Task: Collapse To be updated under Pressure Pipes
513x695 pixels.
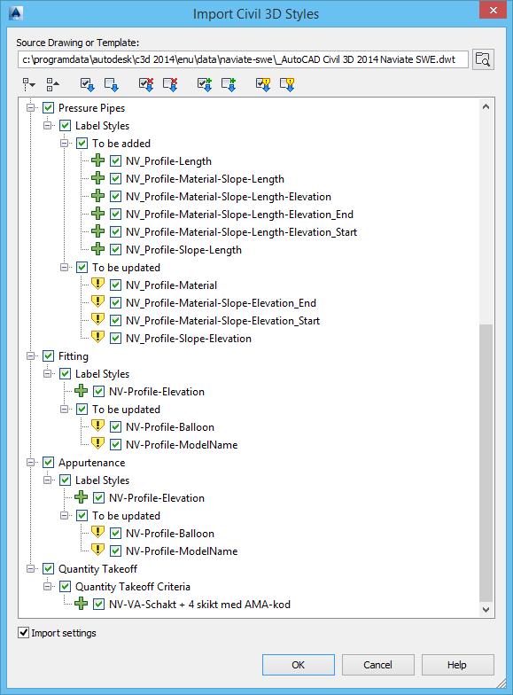Action: [64, 268]
